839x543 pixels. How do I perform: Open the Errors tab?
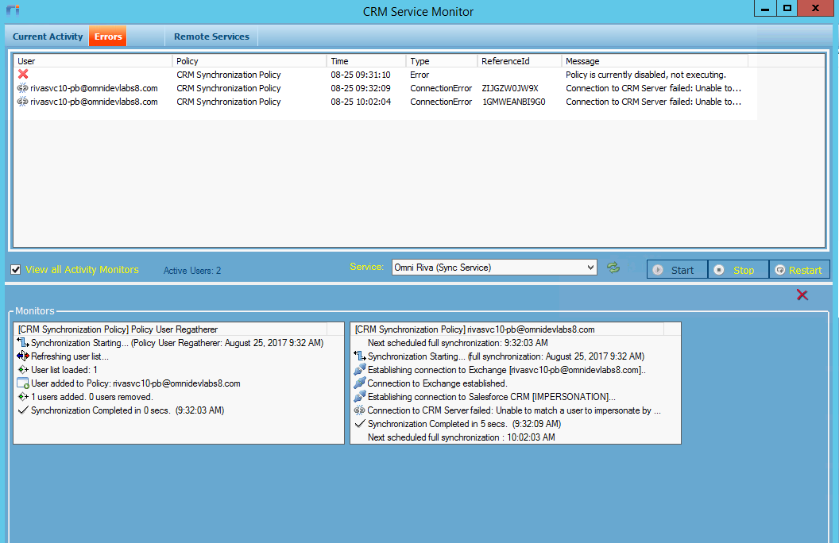coord(108,37)
